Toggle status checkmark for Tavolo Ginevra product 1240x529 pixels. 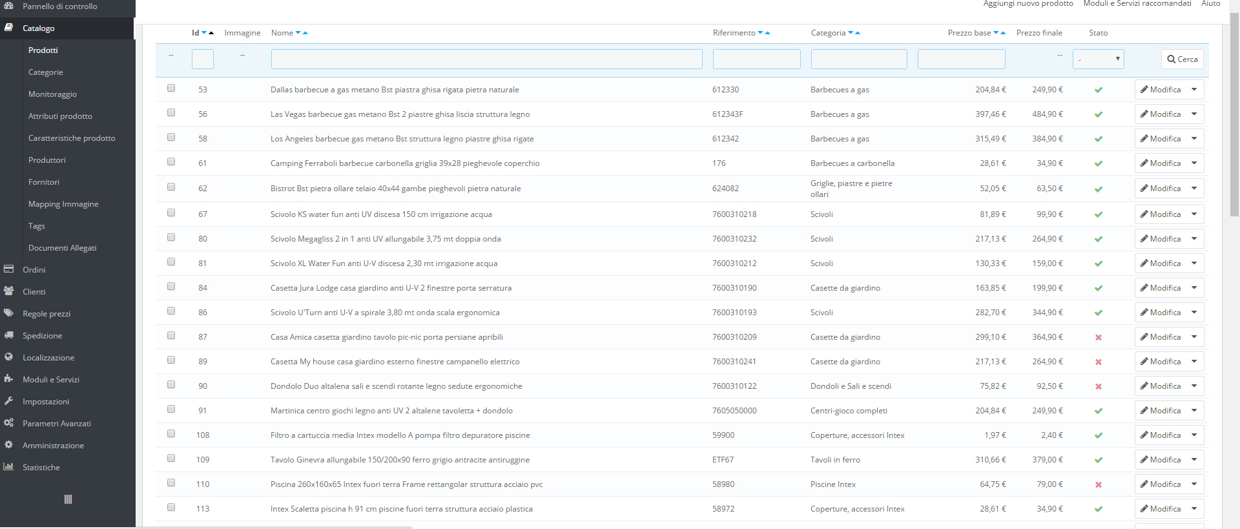(1099, 460)
